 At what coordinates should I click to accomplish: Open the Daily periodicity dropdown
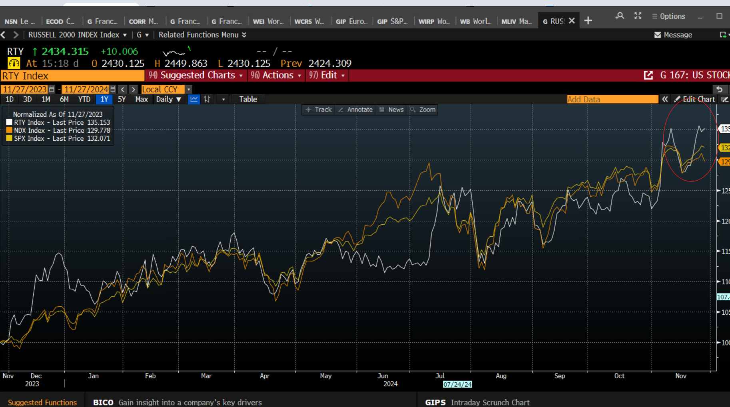[x=168, y=99]
